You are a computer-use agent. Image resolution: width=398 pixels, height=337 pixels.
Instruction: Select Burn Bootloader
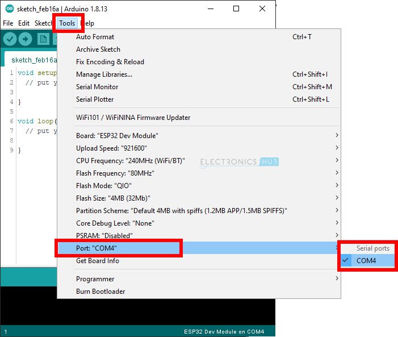pos(199,292)
